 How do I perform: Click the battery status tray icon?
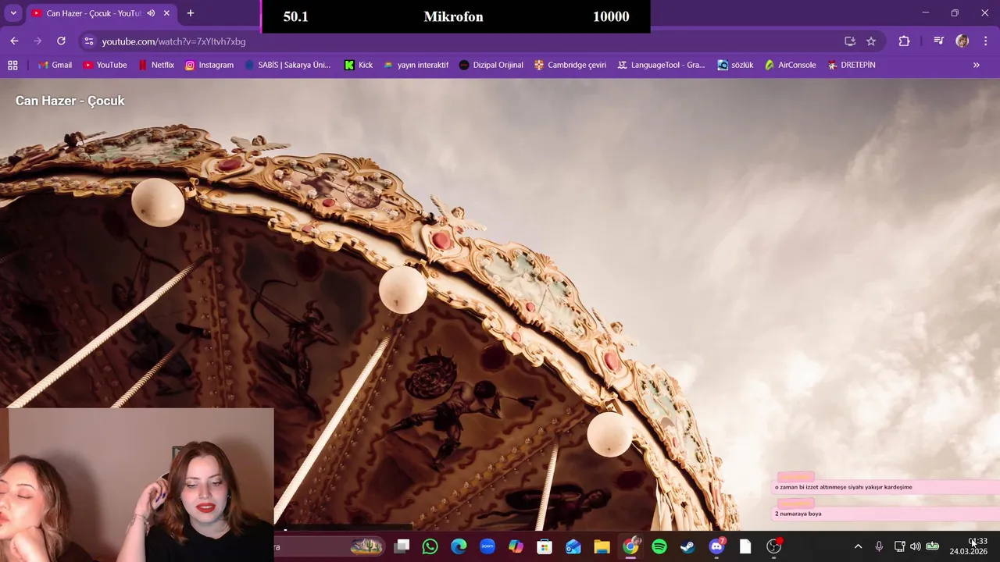click(x=932, y=546)
